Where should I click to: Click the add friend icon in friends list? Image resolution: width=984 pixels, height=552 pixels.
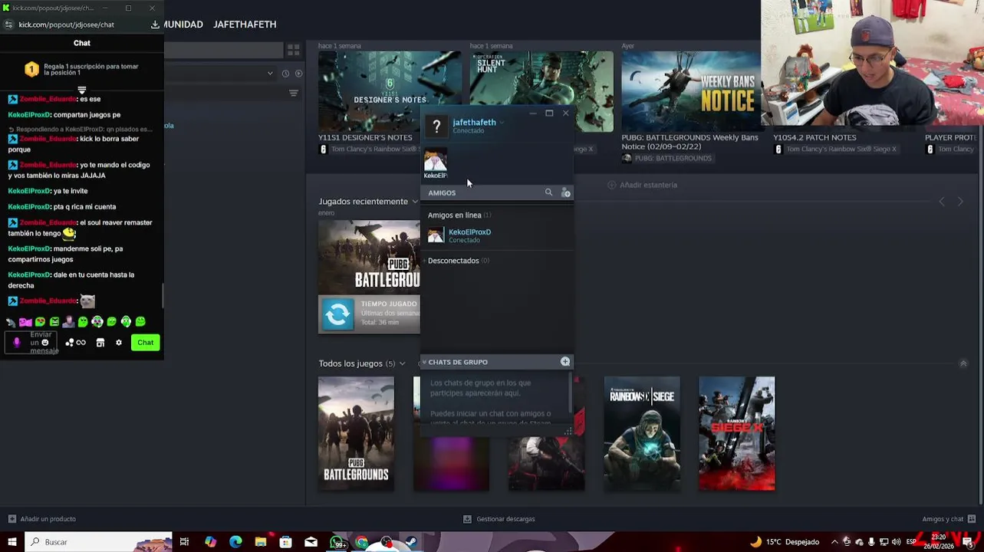point(566,192)
